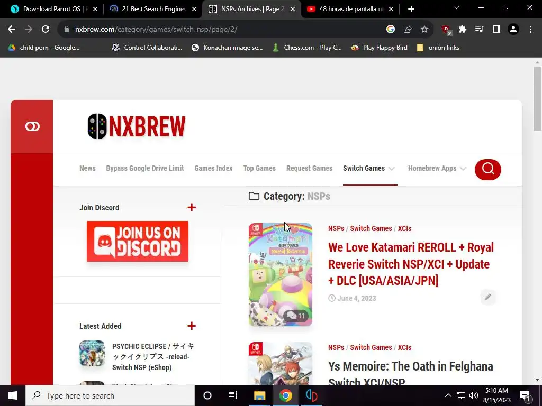Open Task View on taskbar
This screenshot has width=542, height=406.
233,395
